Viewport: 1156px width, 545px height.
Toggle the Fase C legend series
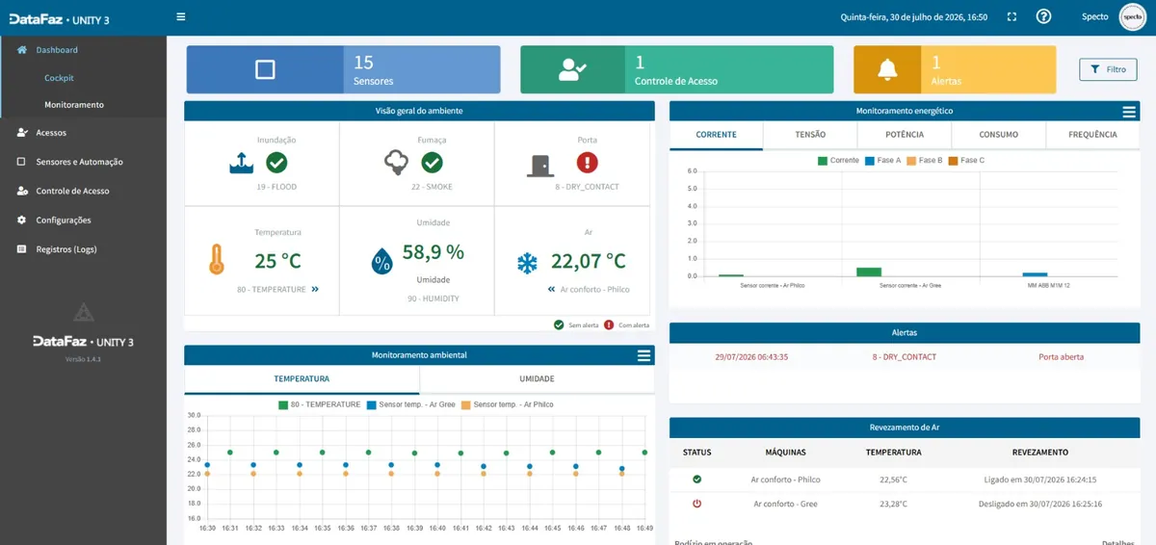(x=967, y=161)
